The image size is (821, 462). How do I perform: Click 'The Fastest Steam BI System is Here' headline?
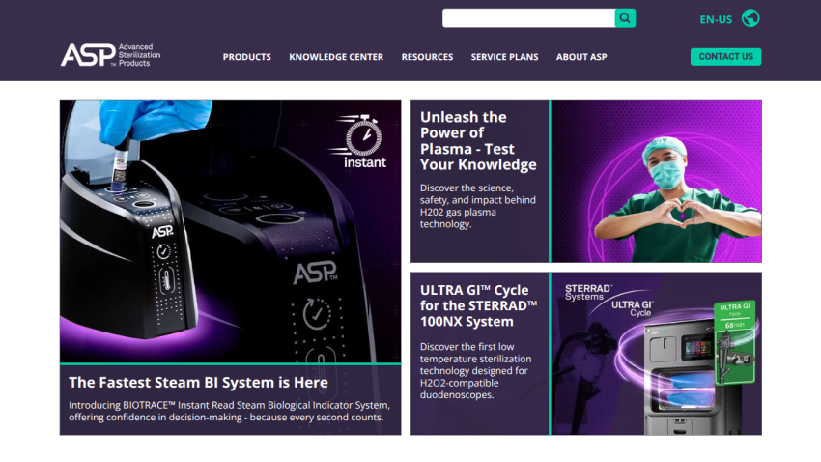click(198, 383)
